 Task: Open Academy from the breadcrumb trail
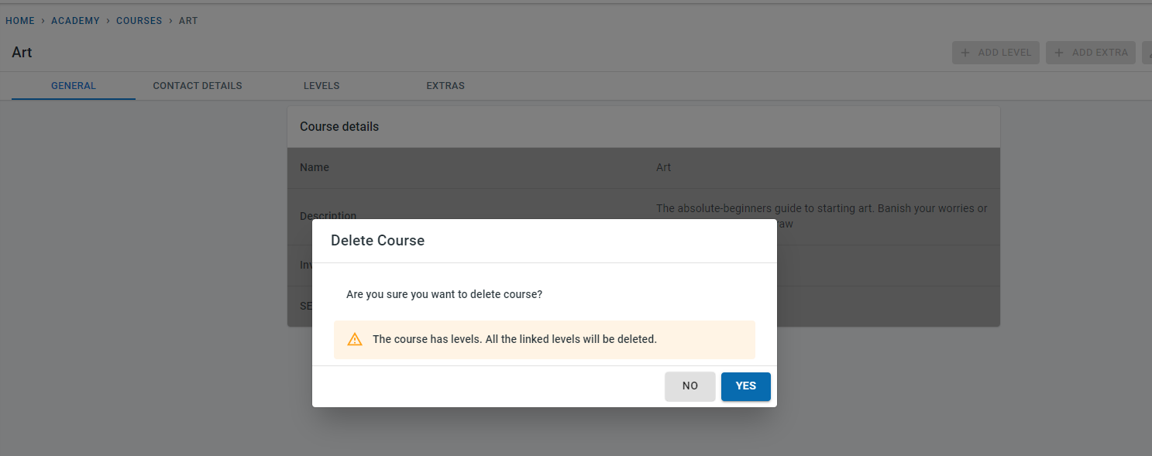[75, 21]
